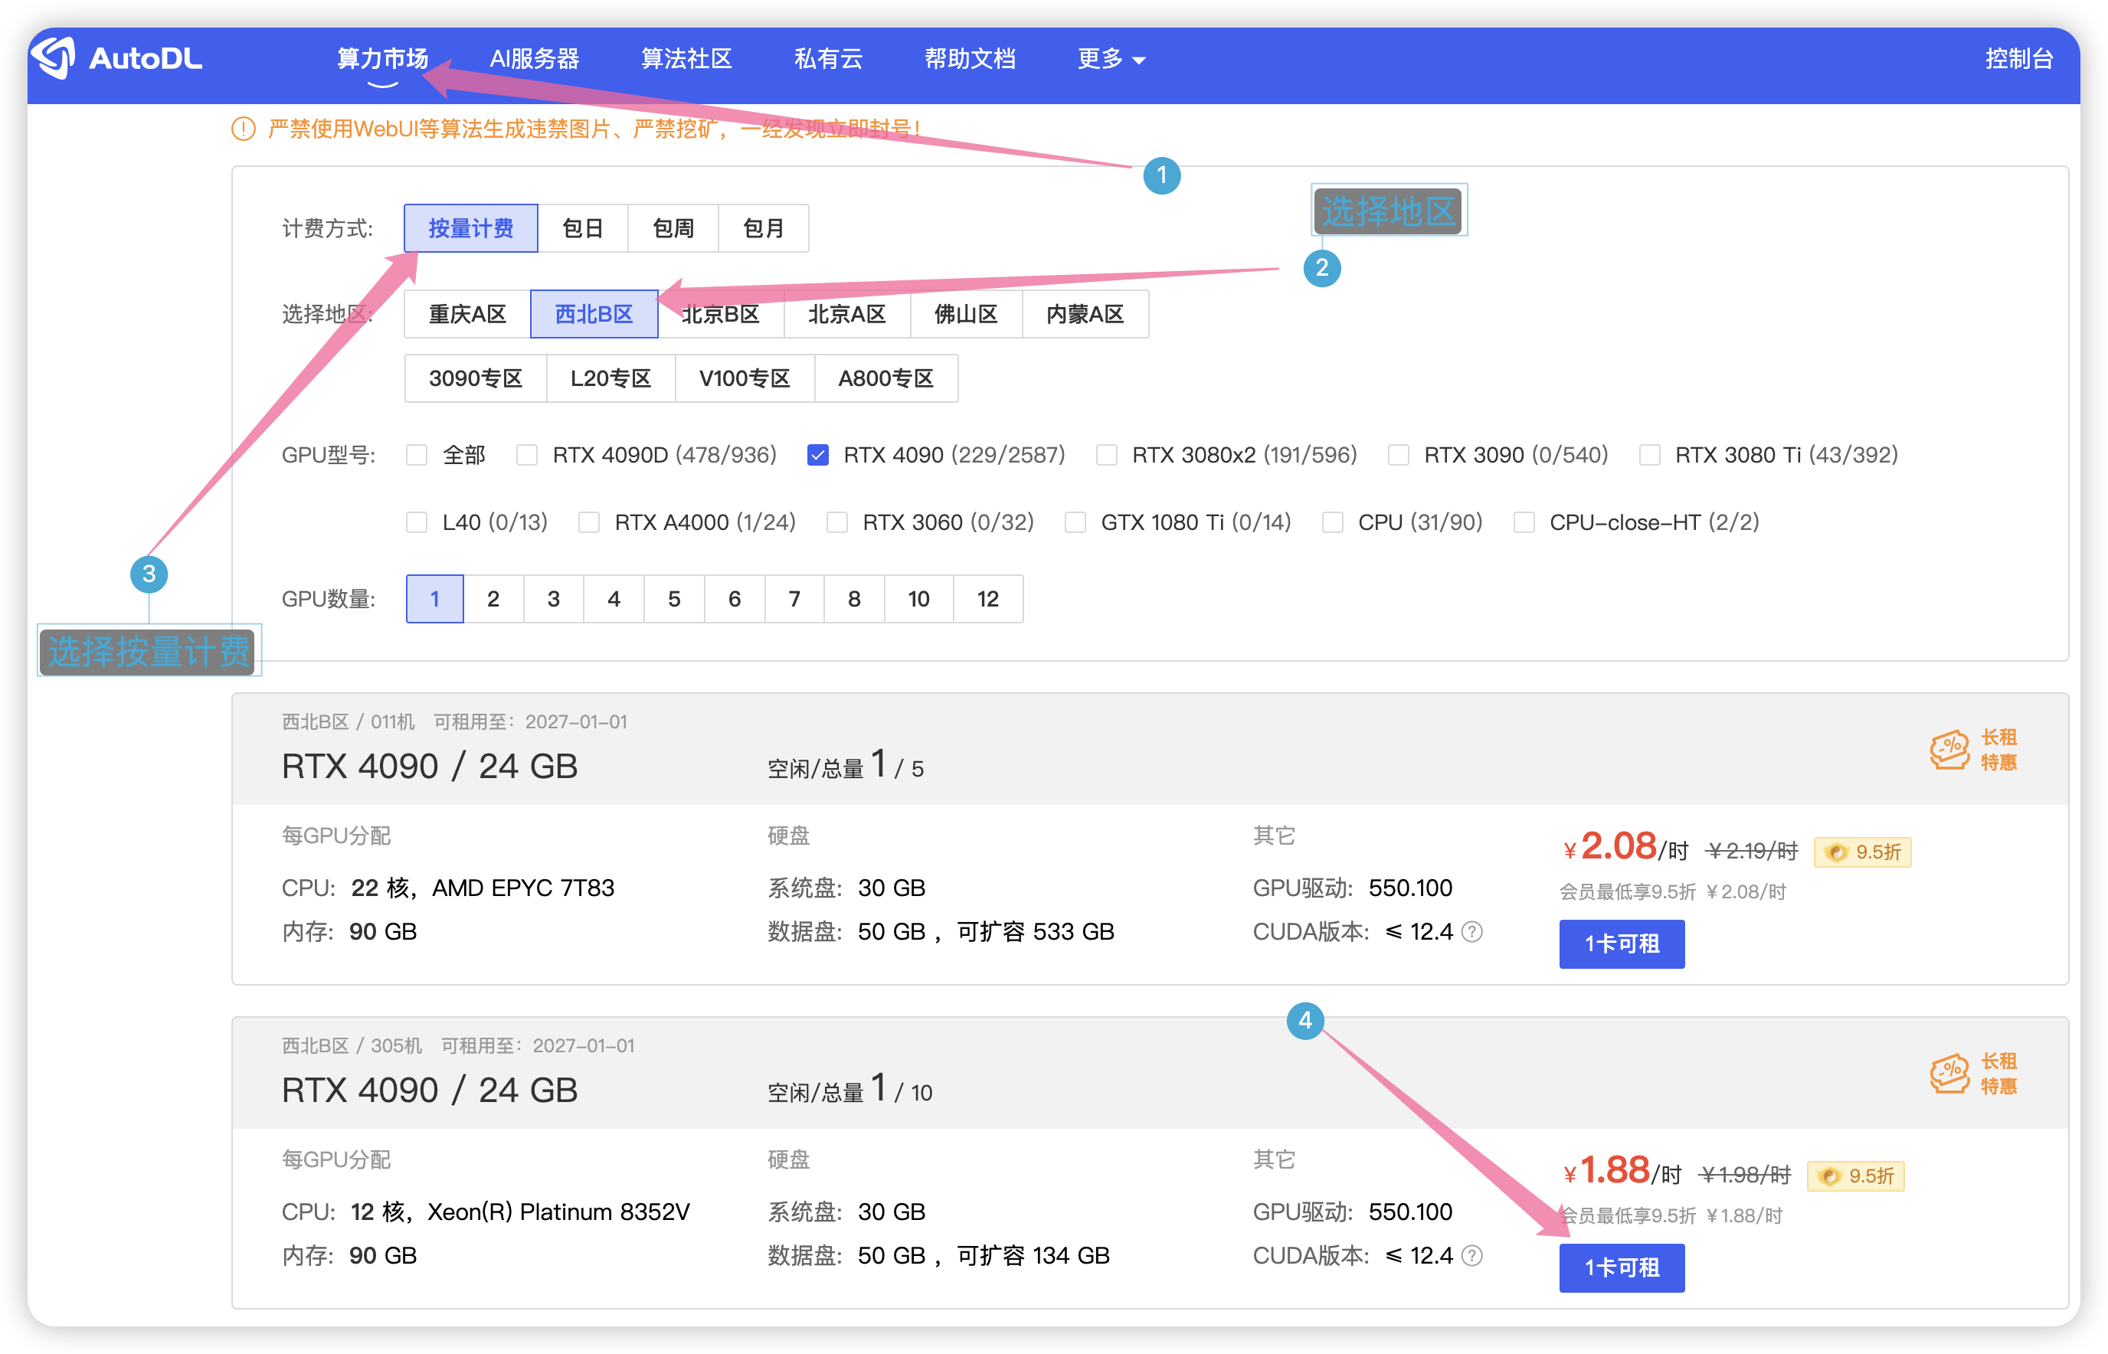Open the 算法社区 navigation tab
The height and width of the screenshot is (1354, 2108).
tap(686, 59)
